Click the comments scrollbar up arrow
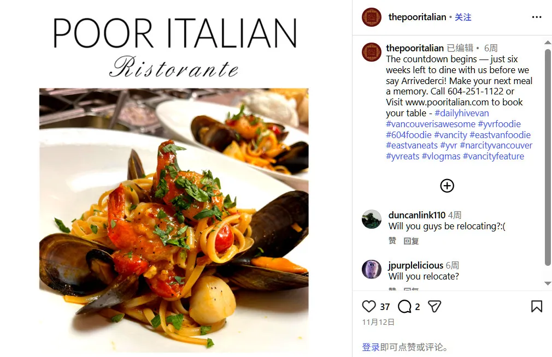The height and width of the screenshot is (357, 552). [548, 43]
